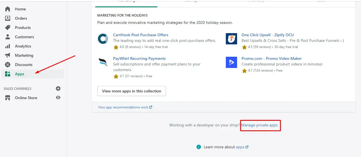Viewport: 361px width, 157px height.
Task: Open One Click Upsell - Zipify OCU
Action: 267,35
